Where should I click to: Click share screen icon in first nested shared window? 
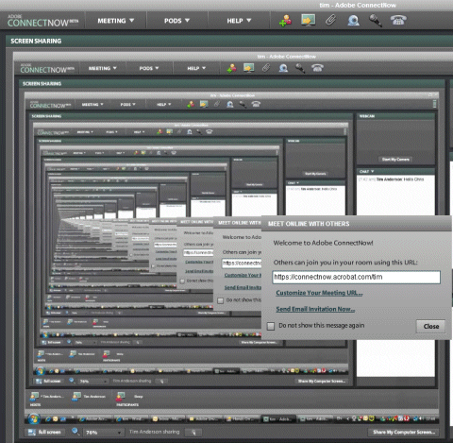[x=249, y=68]
